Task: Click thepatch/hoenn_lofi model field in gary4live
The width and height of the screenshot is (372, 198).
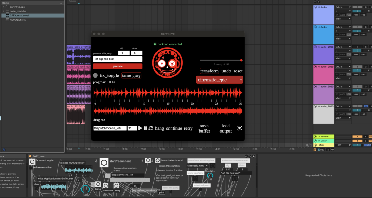Action: tap(110, 128)
